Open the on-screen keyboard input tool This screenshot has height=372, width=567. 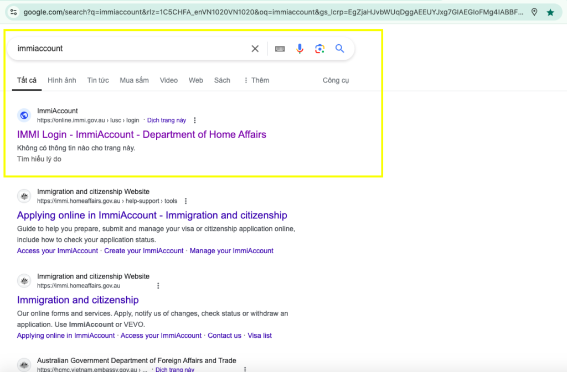[280, 49]
